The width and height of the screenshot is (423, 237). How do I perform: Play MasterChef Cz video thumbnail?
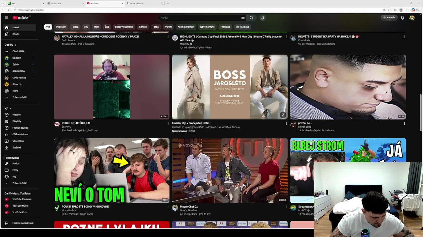click(230, 171)
